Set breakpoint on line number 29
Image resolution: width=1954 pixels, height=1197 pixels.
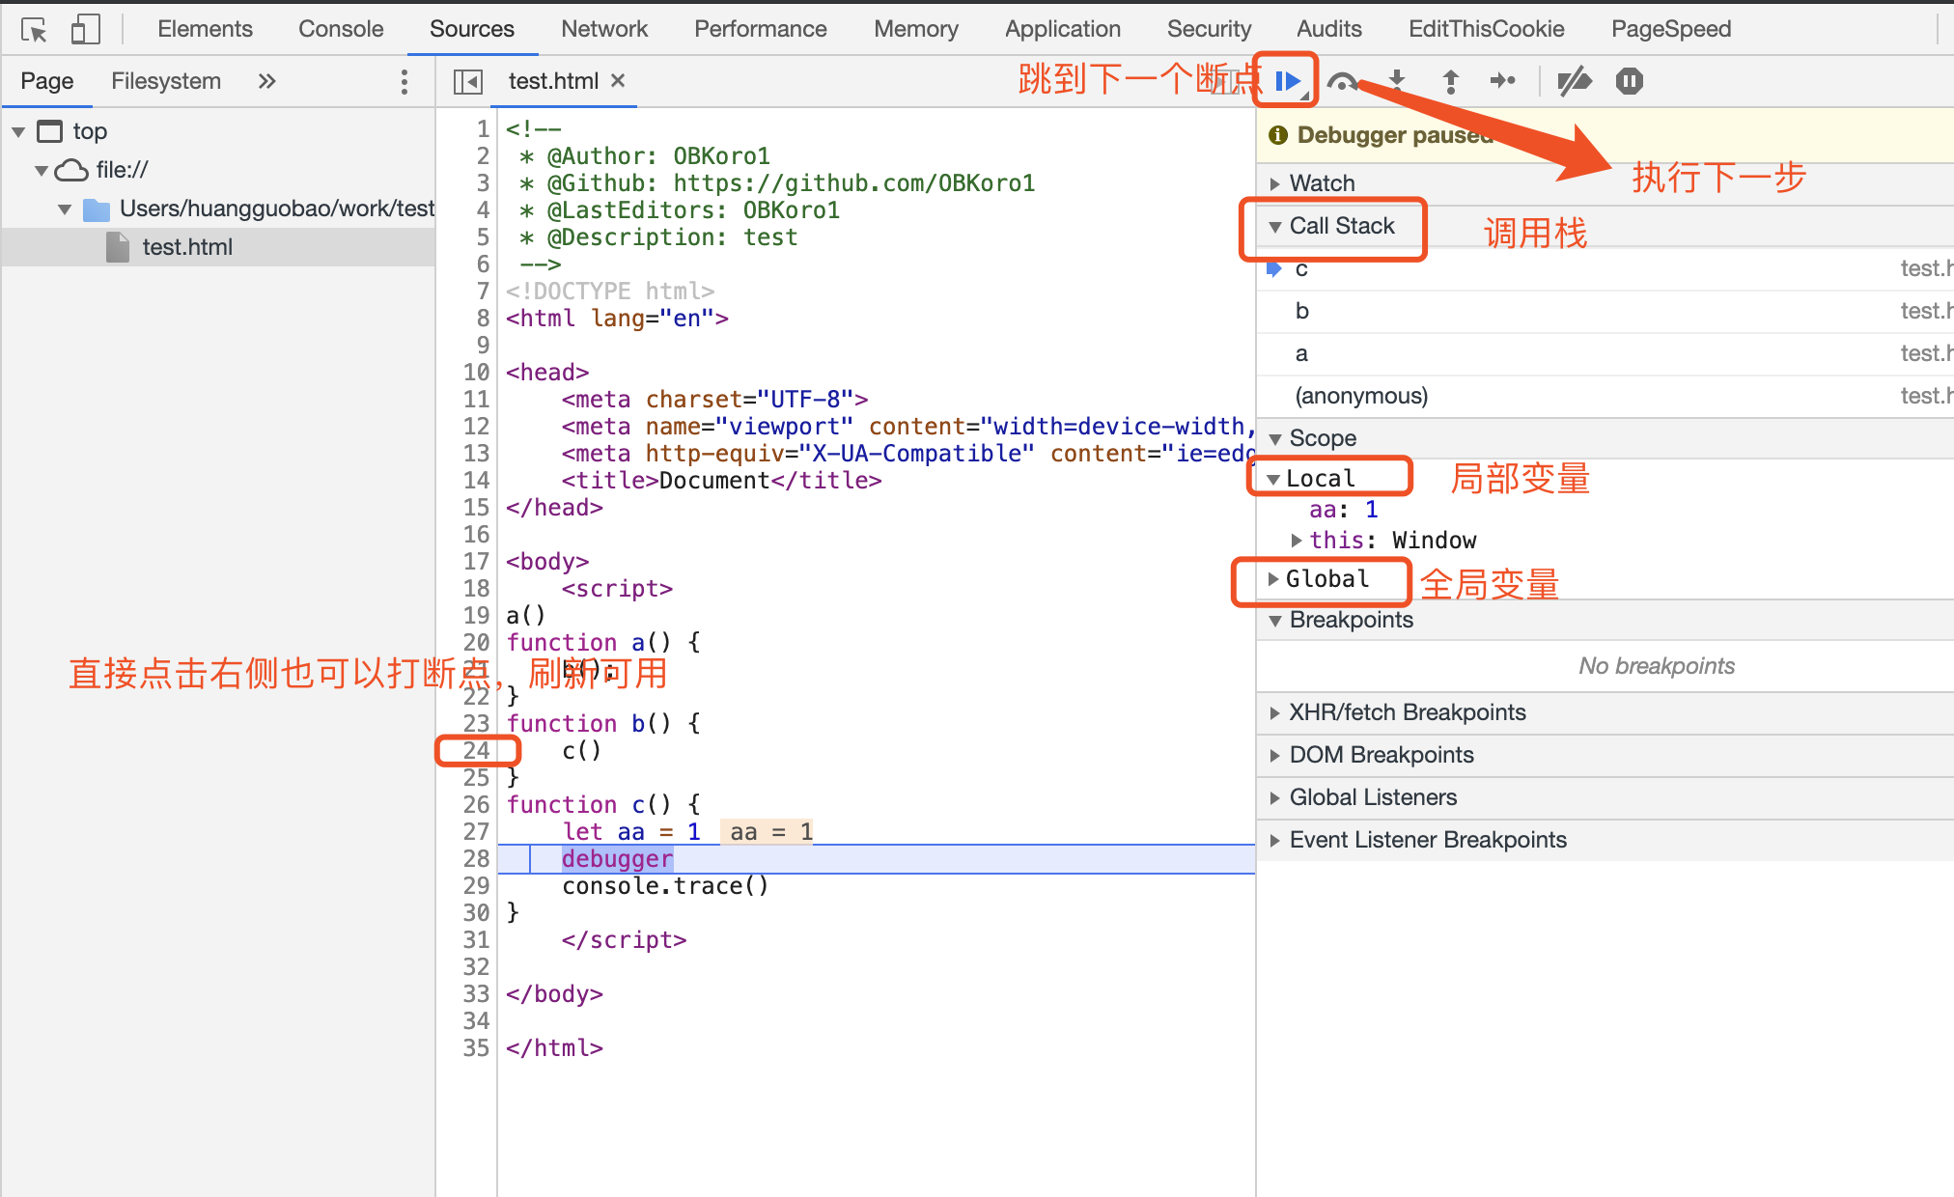tap(477, 885)
